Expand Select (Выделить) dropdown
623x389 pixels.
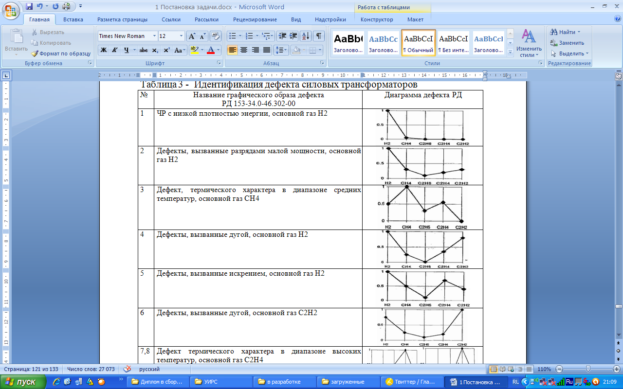[x=587, y=53]
